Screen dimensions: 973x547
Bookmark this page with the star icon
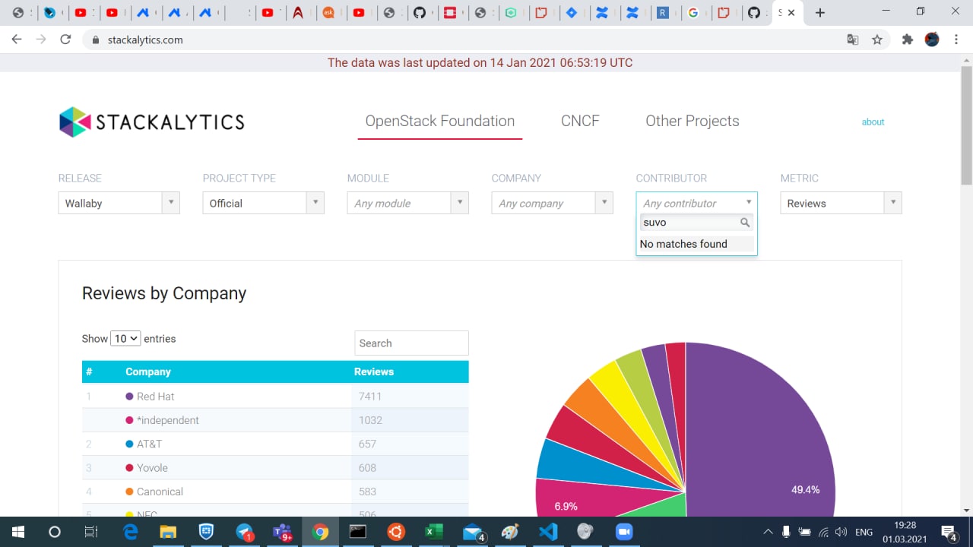pos(877,40)
